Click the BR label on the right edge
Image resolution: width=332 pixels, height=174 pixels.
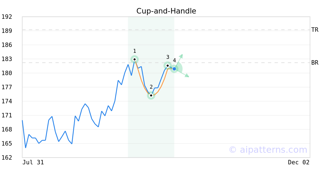pyautogui.click(x=315, y=63)
